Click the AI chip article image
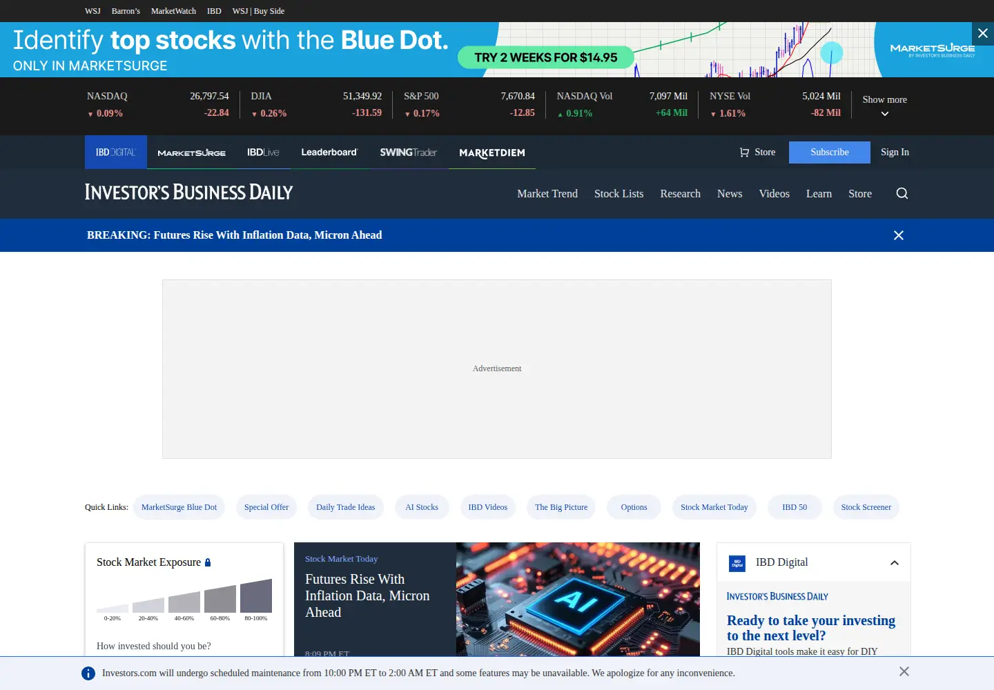994x690 pixels. (x=578, y=599)
